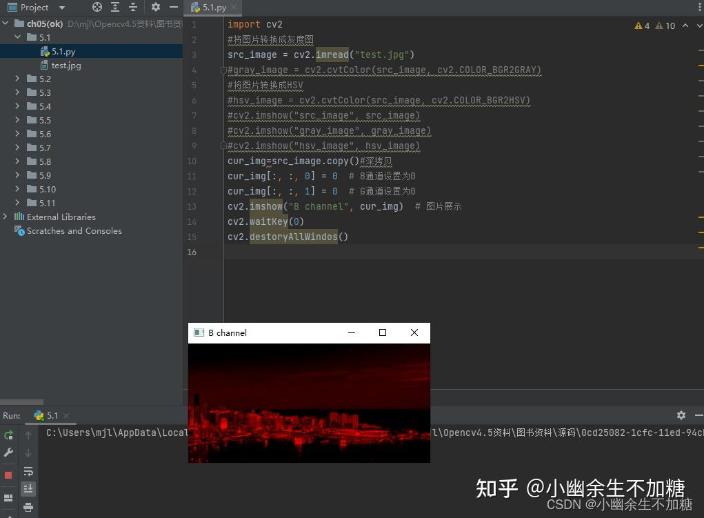Rerun the 5.1 script in Run panel
Image resolution: width=704 pixels, height=518 pixels.
[10, 435]
